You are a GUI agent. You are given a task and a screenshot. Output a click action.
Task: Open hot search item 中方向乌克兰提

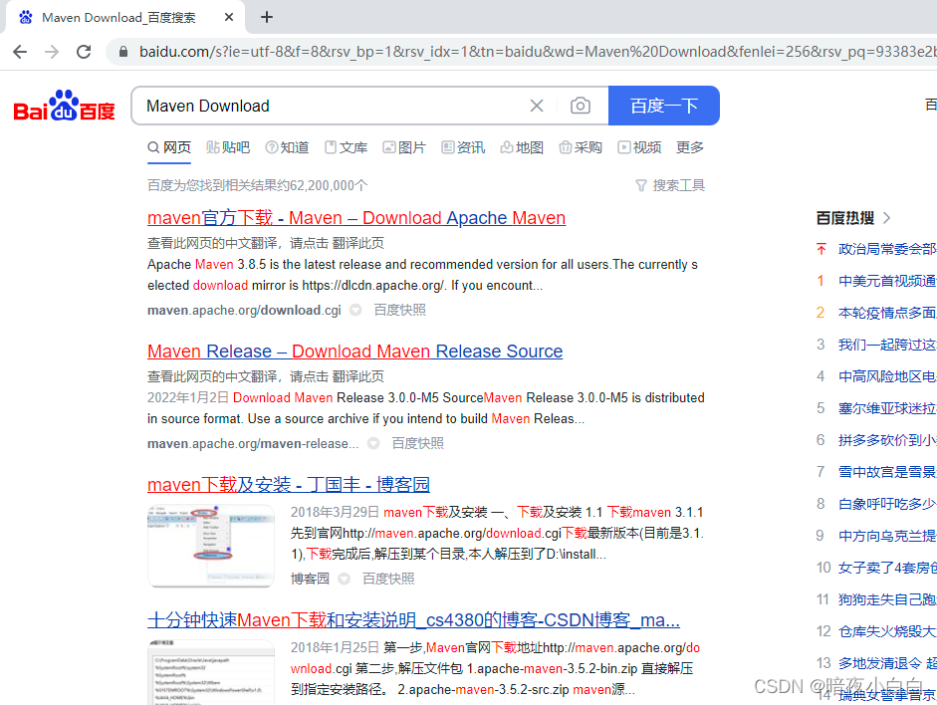887,536
